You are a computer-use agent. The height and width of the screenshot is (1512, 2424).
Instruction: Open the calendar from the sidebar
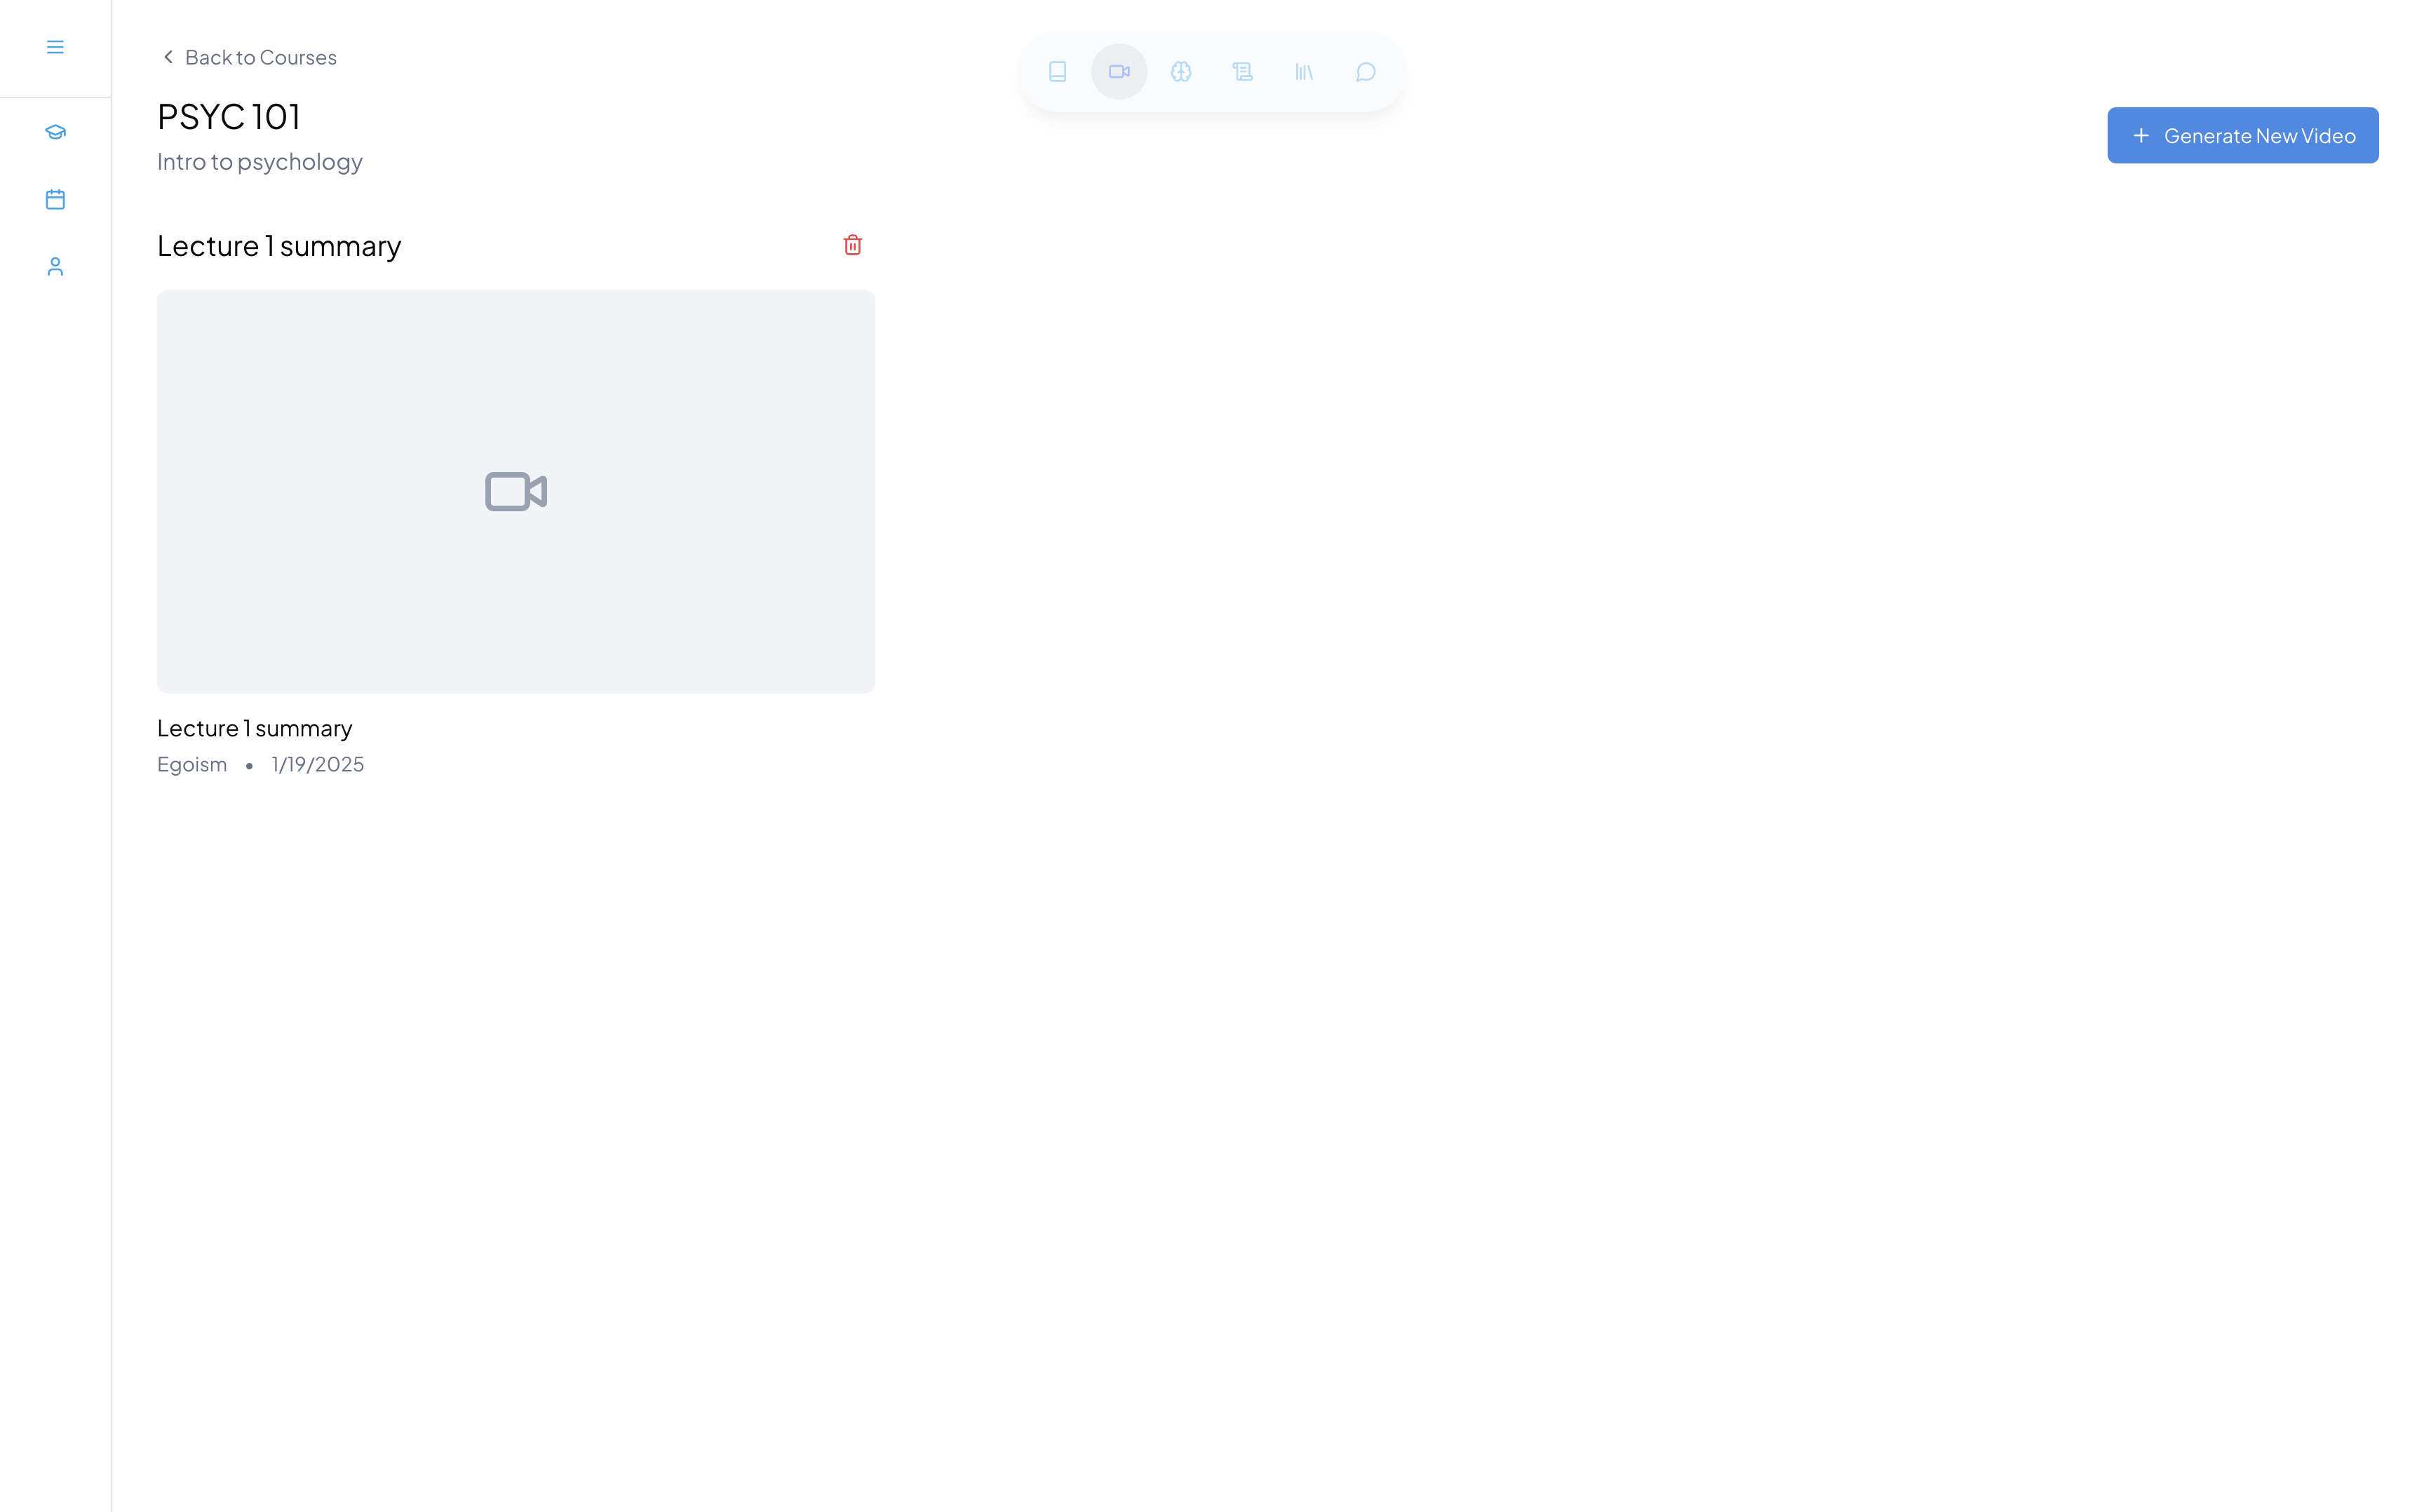[x=55, y=199]
